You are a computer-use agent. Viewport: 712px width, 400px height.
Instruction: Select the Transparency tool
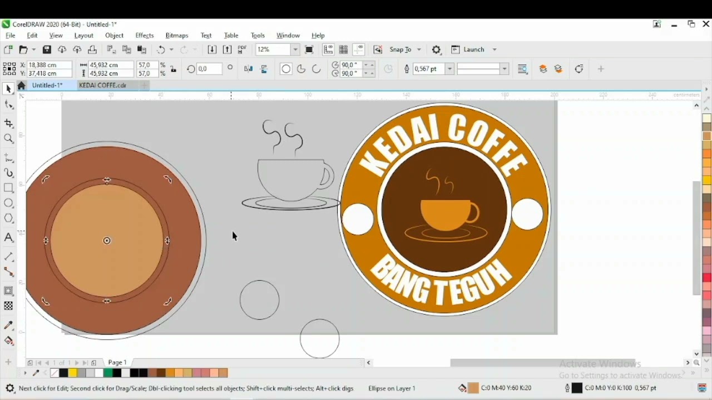point(8,306)
